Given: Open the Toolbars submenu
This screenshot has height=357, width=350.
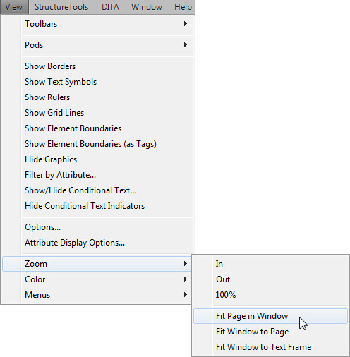Looking at the screenshot, I should (97, 24).
